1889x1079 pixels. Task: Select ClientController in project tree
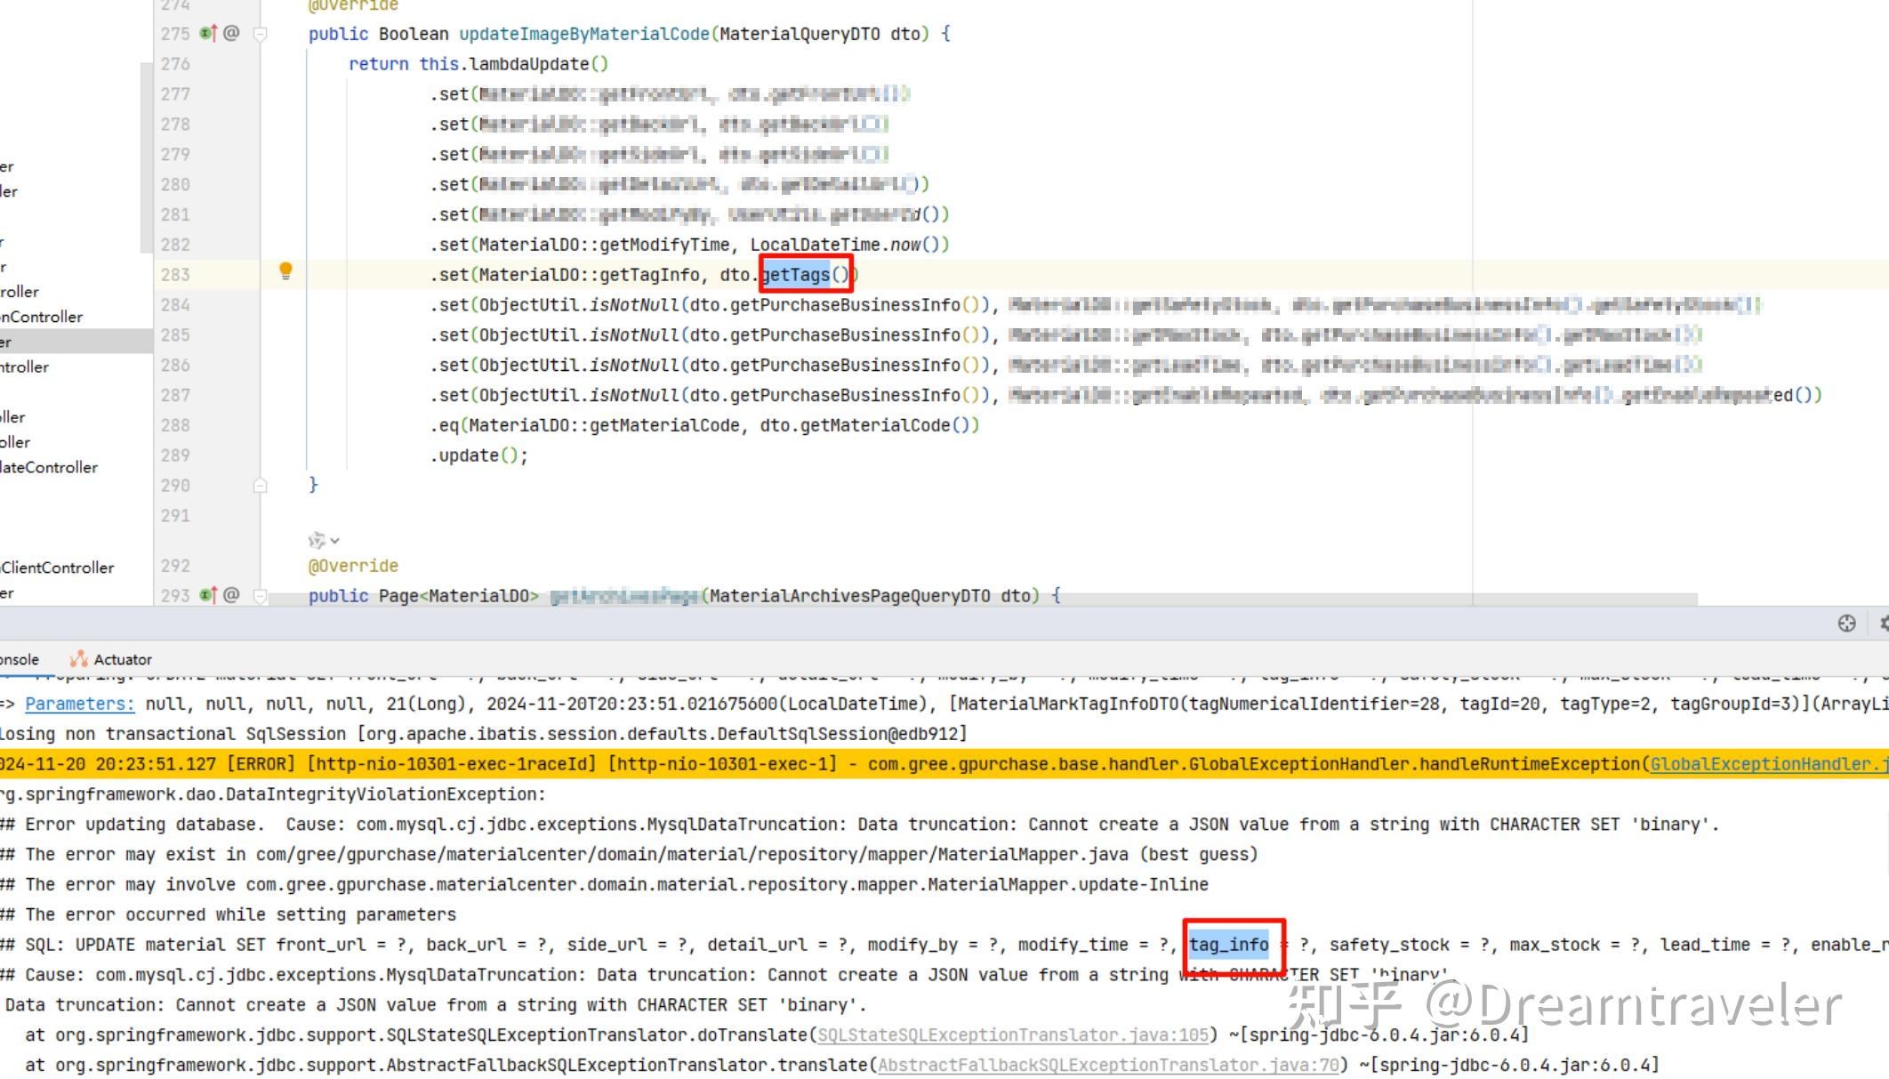[58, 568]
